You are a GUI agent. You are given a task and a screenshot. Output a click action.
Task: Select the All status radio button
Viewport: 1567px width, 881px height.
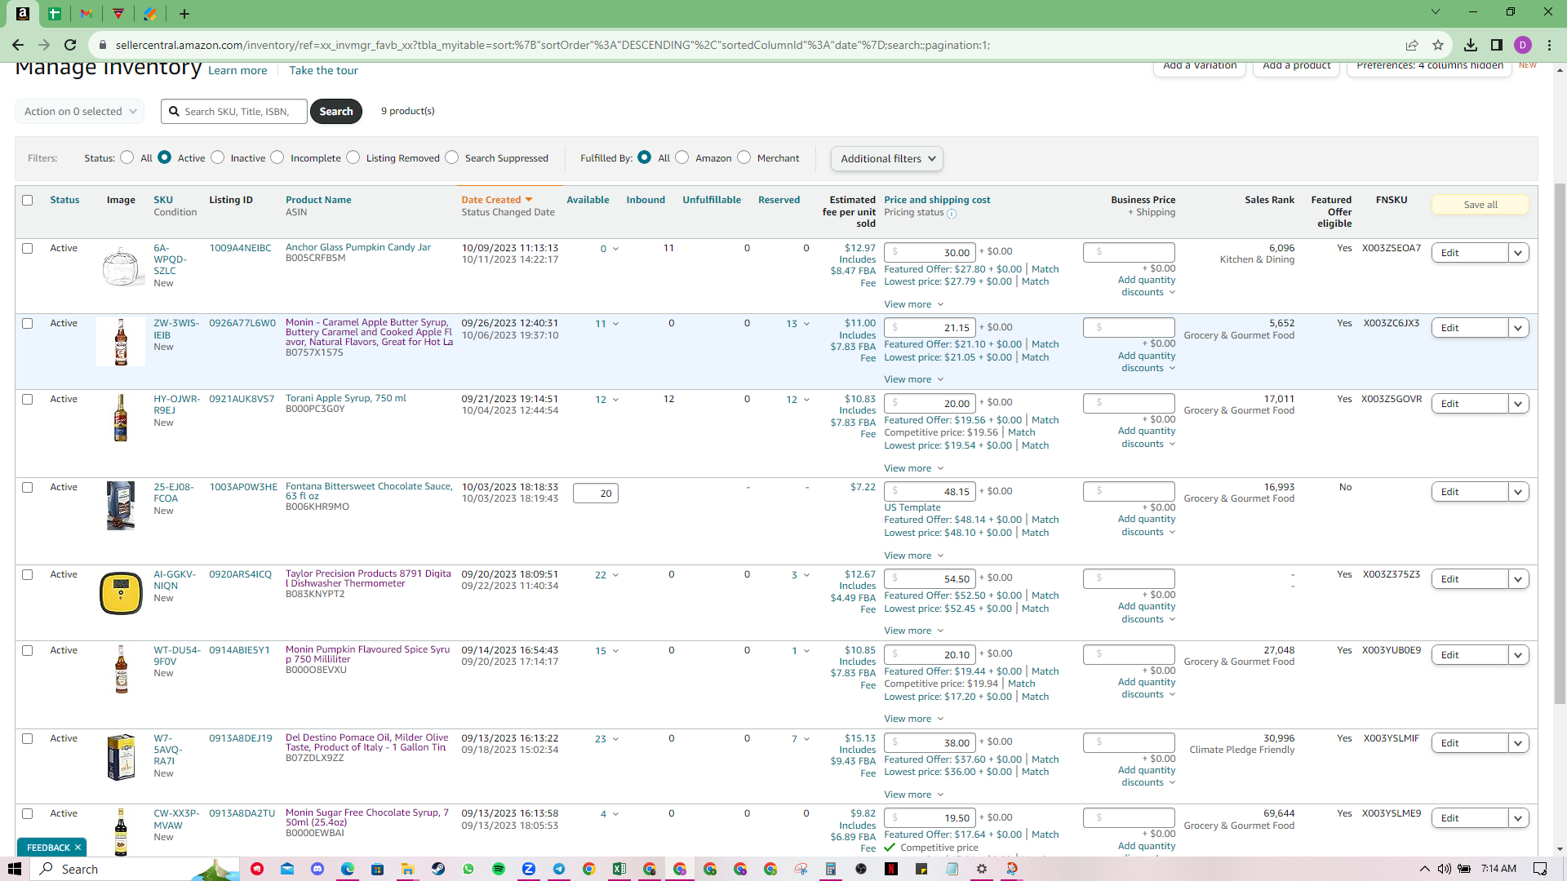point(127,157)
